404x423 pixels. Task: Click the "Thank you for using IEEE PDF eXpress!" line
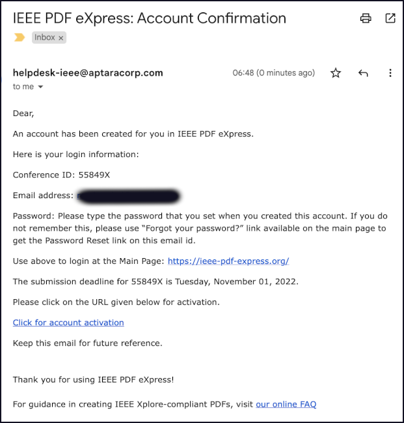tap(94, 379)
